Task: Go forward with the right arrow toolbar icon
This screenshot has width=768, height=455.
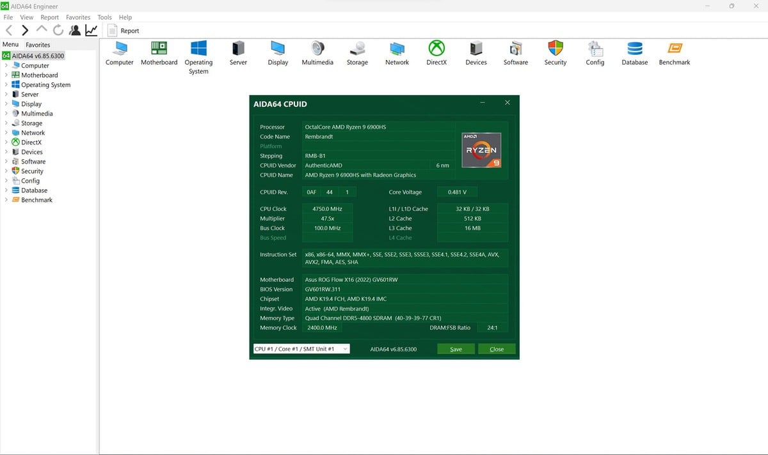Action: (x=25, y=30)
